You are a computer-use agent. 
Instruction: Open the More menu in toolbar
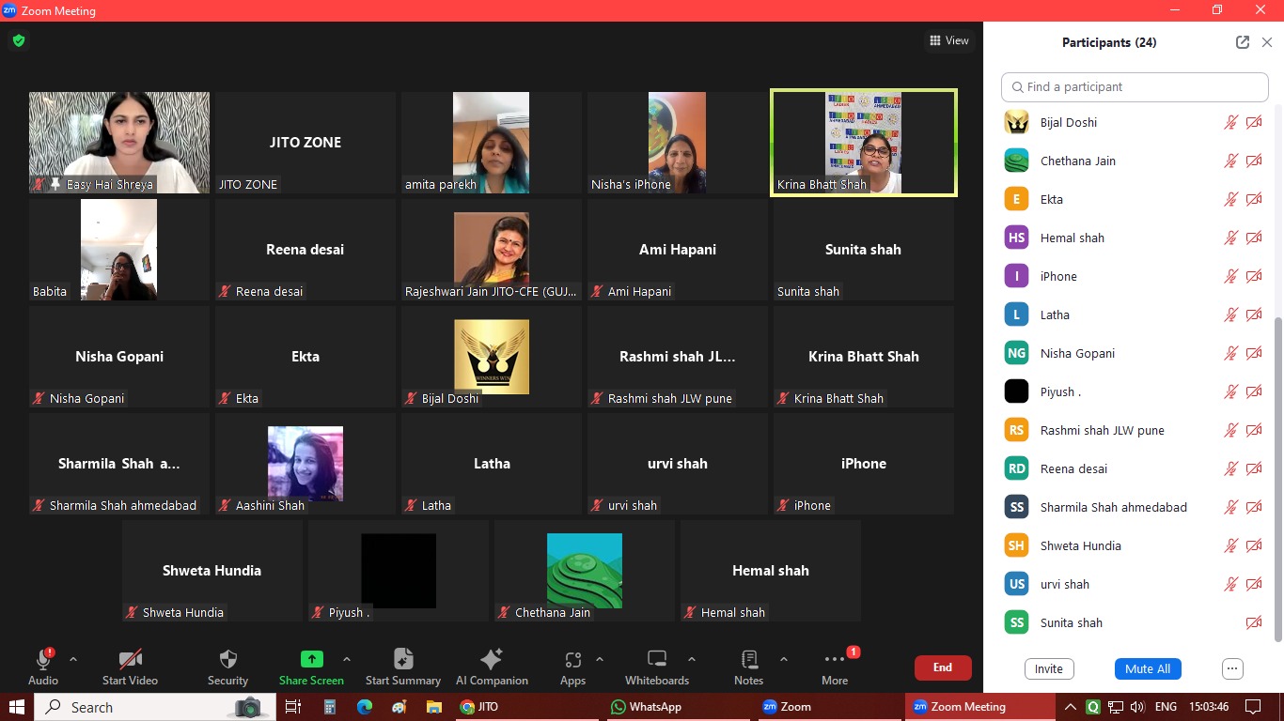pos(834,659)
